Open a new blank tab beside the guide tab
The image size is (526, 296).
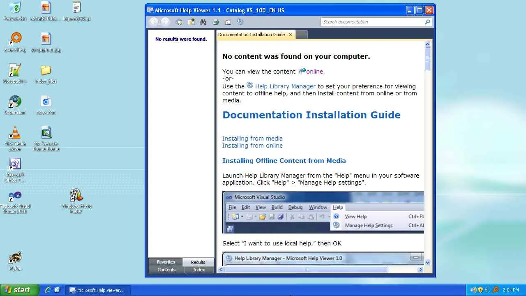pos(302,35)
